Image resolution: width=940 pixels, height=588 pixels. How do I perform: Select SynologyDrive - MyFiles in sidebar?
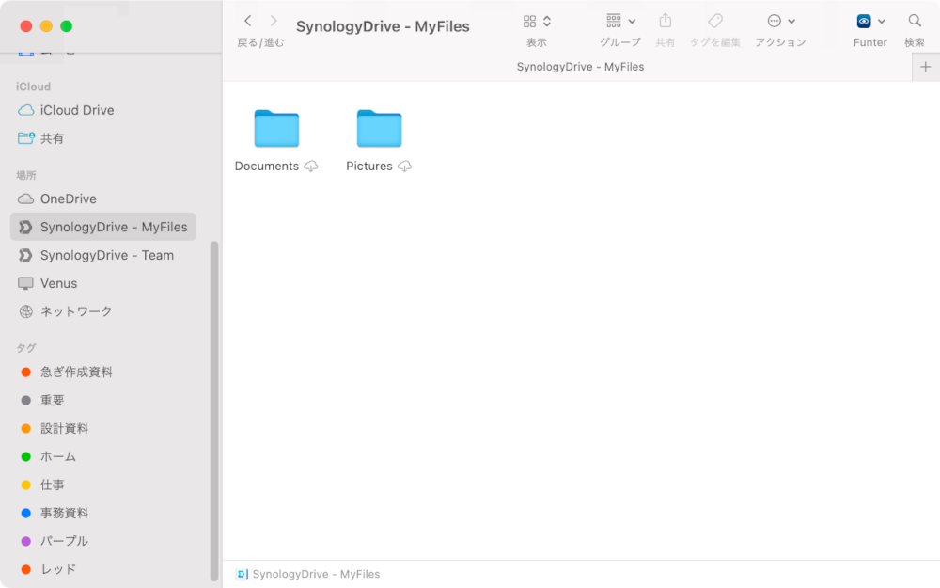103,227
